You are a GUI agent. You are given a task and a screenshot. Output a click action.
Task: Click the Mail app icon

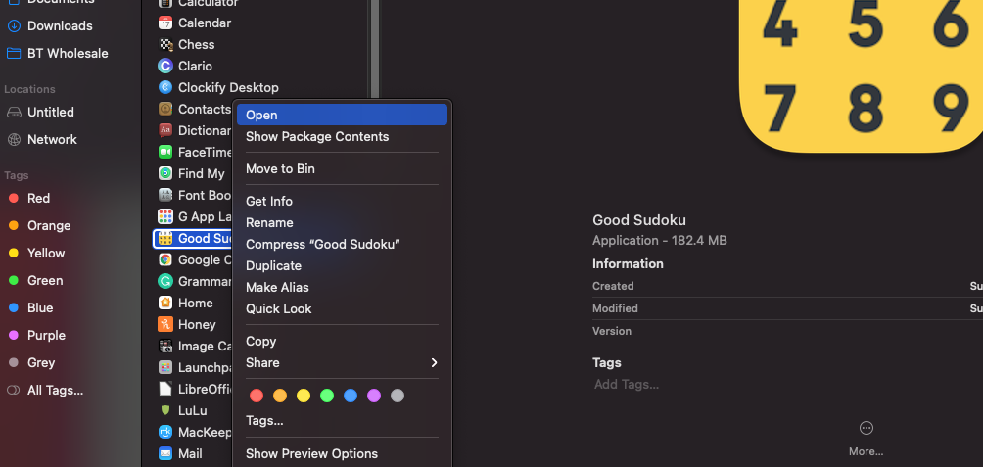point(164,453)
